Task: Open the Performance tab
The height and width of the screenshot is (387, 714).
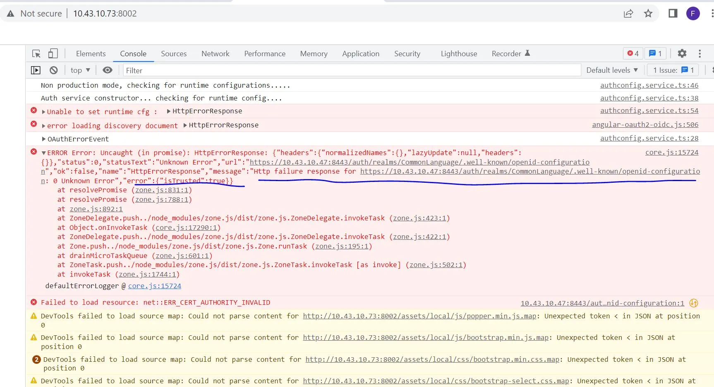Action: click(265, 54)
